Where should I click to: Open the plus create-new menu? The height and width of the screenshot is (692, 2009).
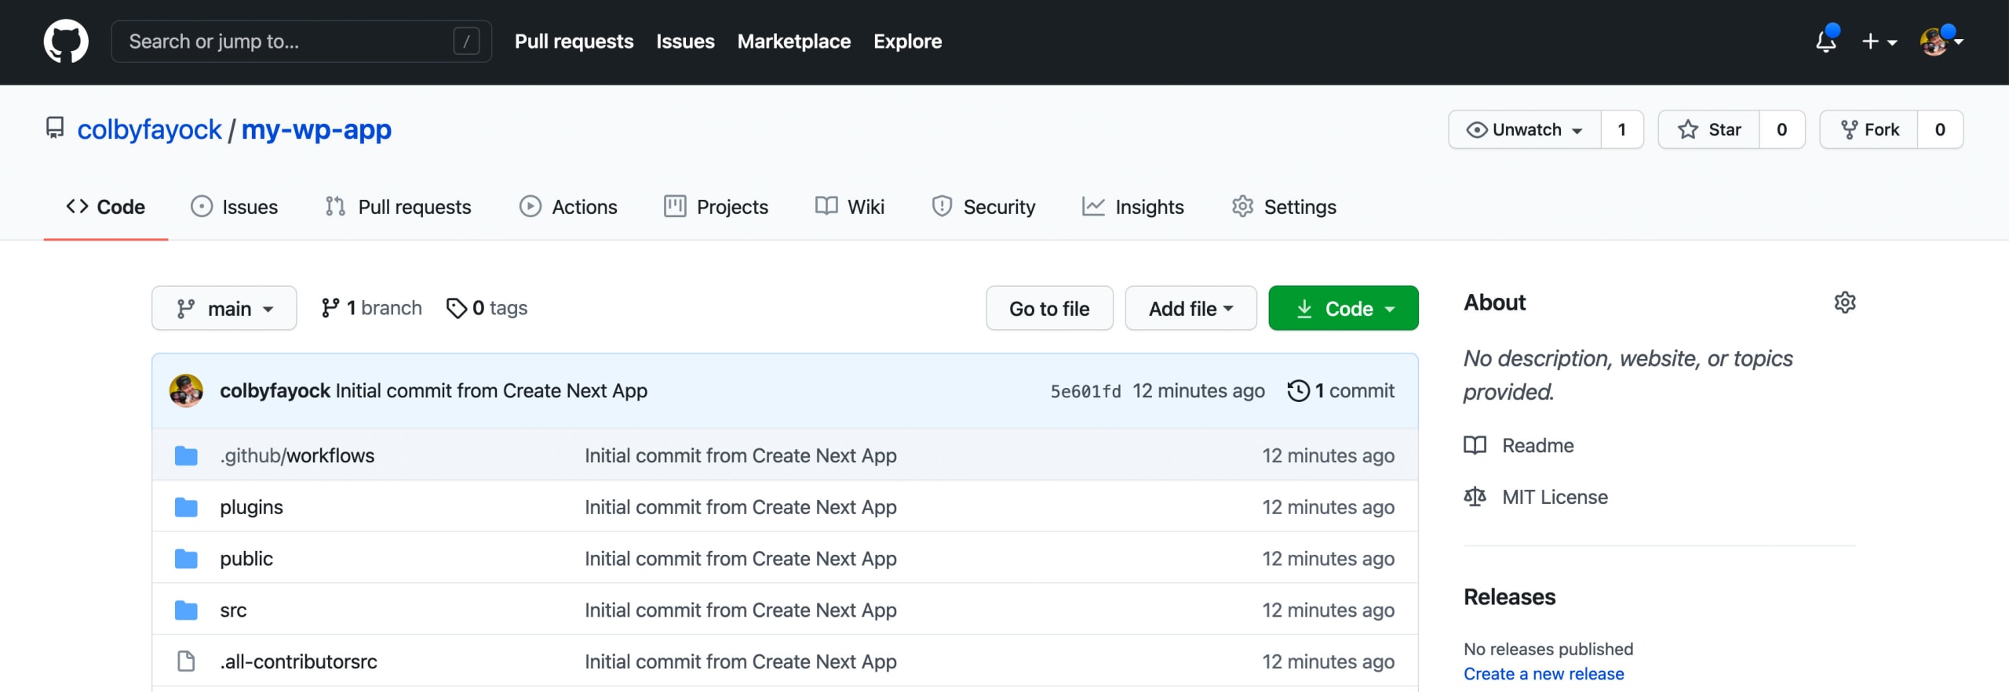1879,42
